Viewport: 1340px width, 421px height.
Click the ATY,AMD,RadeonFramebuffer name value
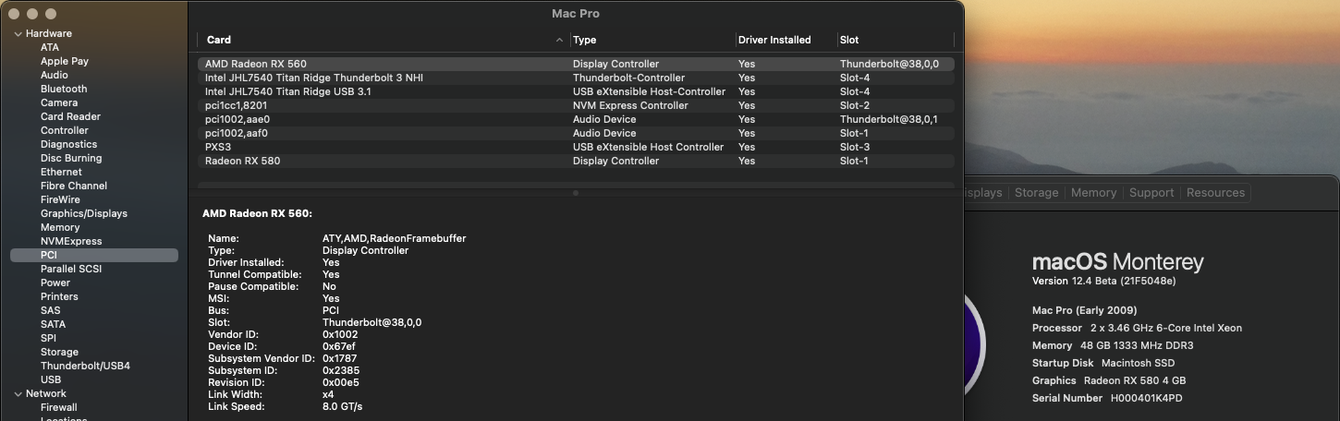coord(394,238)
